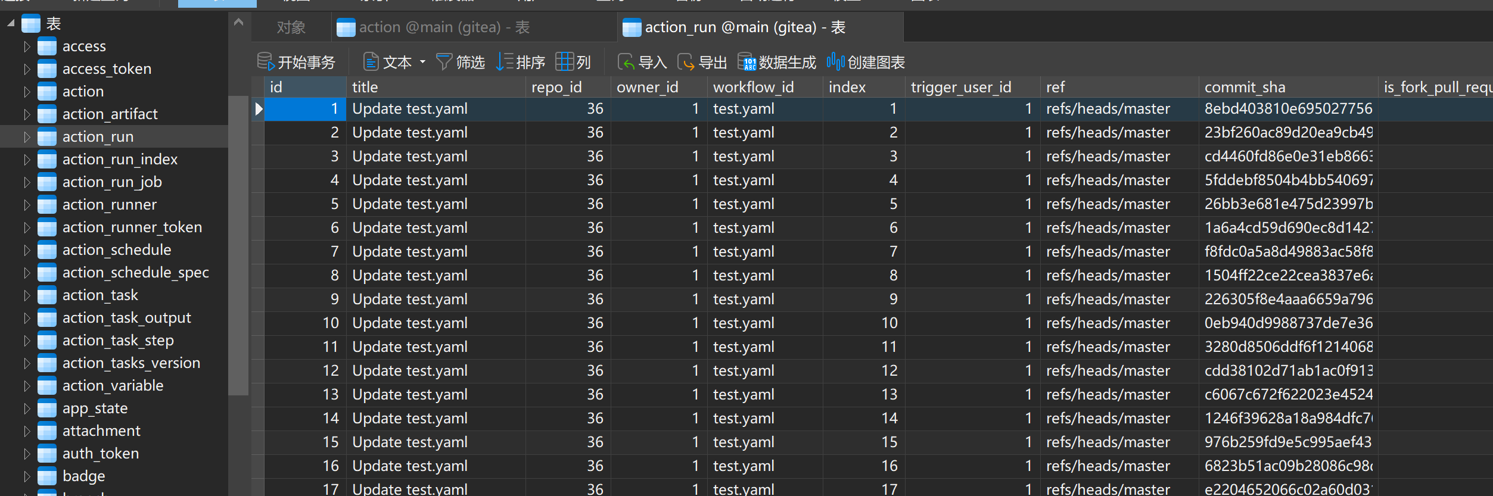Screen dimensions: 1493x496
Task: Switch to the action @main (gitea) tab
Action: (x=474, y=27)
